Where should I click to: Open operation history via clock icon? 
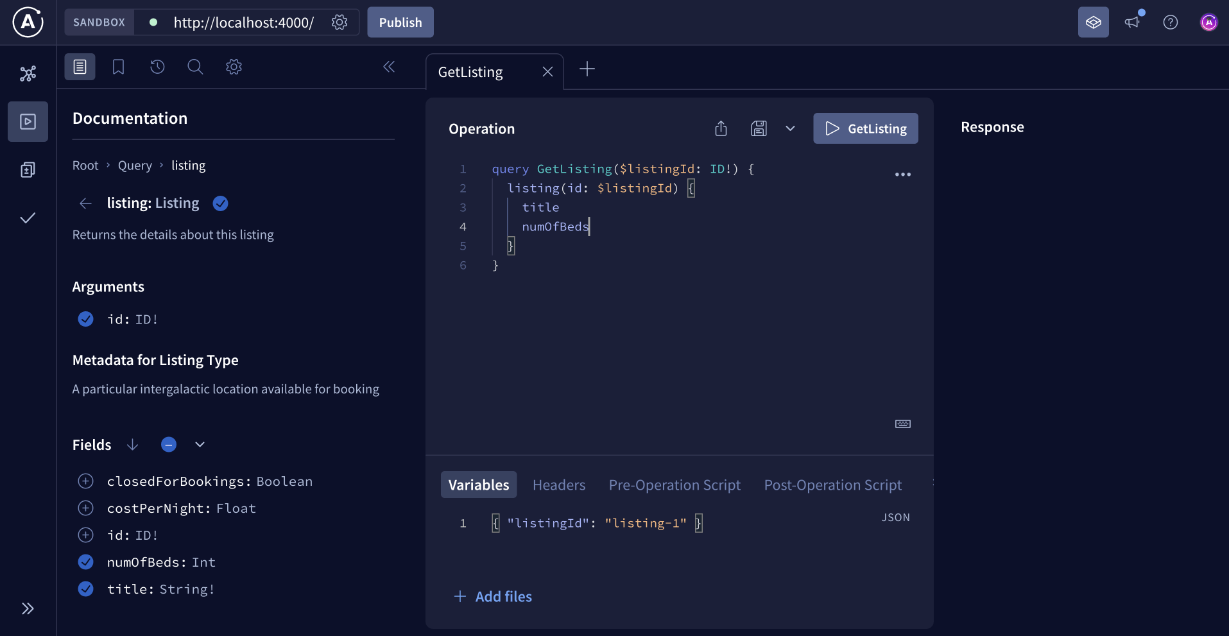coord(157,67)
